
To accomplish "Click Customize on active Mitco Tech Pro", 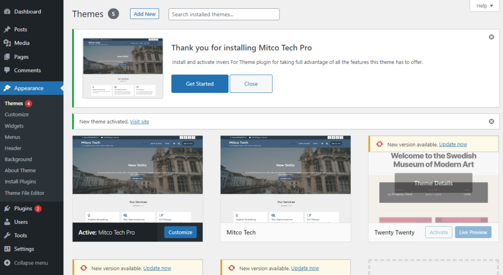I will (x=180, y=232).
